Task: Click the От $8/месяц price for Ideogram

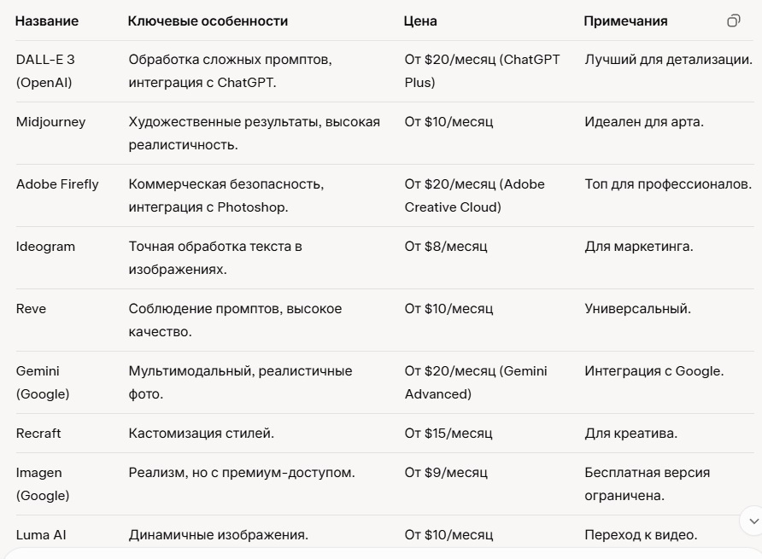Action: [x=446, y=247]
